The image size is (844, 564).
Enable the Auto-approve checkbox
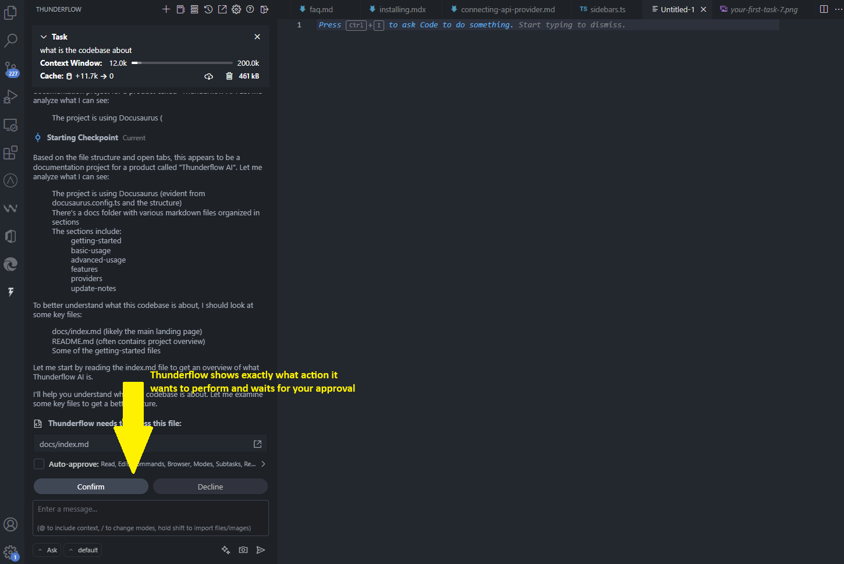(38, 464)
